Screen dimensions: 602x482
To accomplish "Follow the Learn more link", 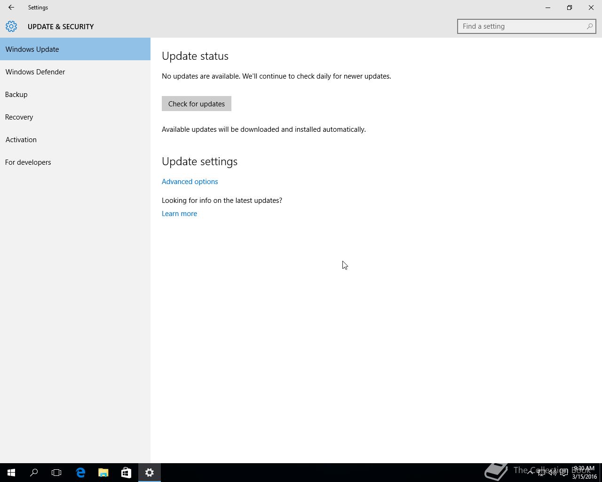I will click(179, 213).
